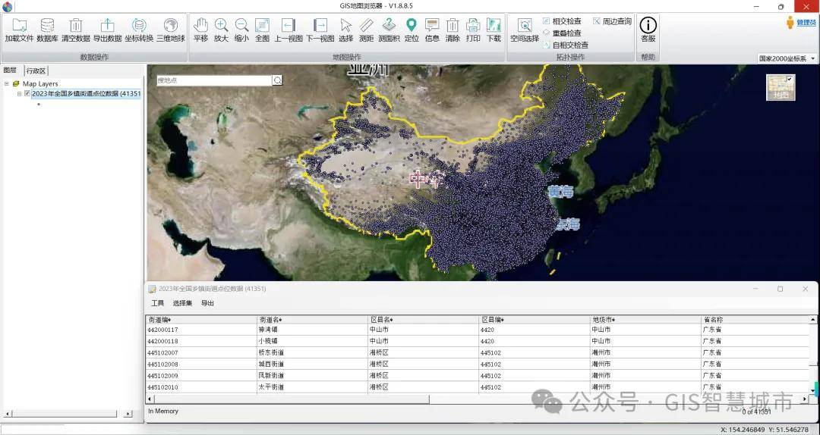The height and width of the screenshot is (435, 820).
Task: Open the 选择集 menu in attribute table
Action: point(182,303)
